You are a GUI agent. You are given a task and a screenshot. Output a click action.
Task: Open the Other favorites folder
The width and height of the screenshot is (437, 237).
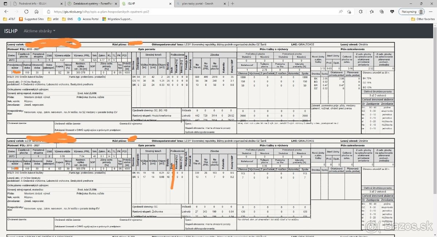tap(423, 19)
